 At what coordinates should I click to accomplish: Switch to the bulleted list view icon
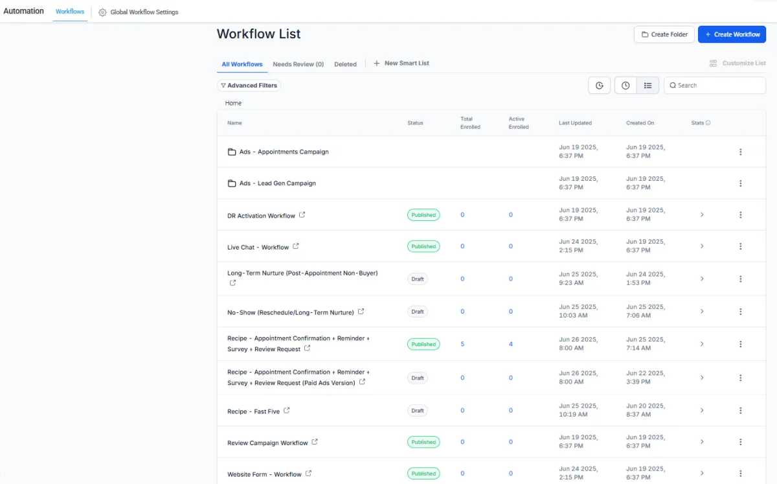pyautogui.click(x=647, y=86)
